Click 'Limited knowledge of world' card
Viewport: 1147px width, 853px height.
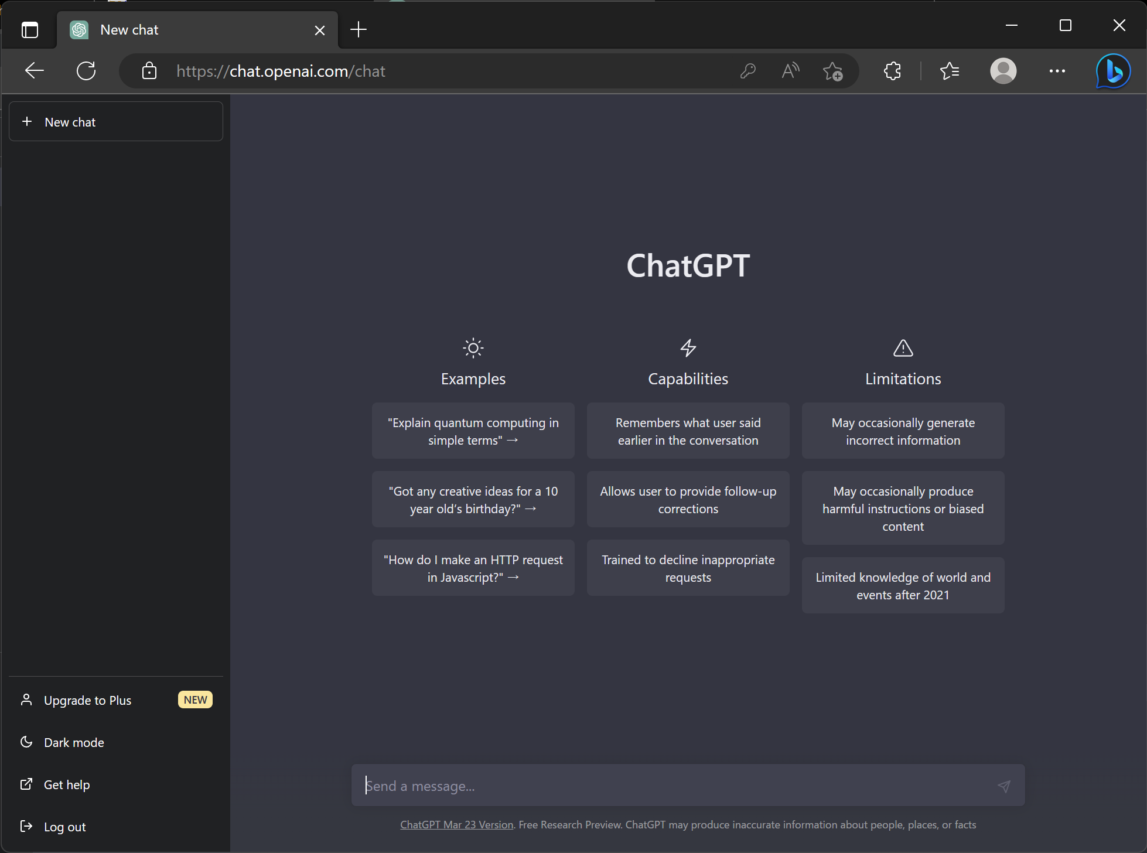click(903, 586)
